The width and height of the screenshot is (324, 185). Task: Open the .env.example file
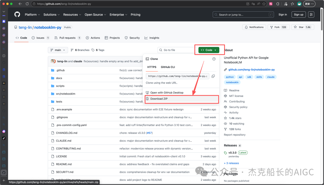point(64,110)
